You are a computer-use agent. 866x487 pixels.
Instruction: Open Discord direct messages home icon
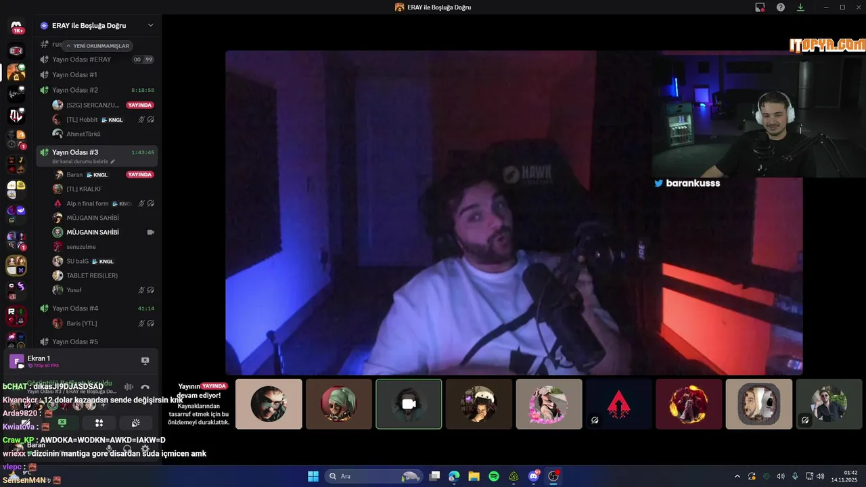17,26
